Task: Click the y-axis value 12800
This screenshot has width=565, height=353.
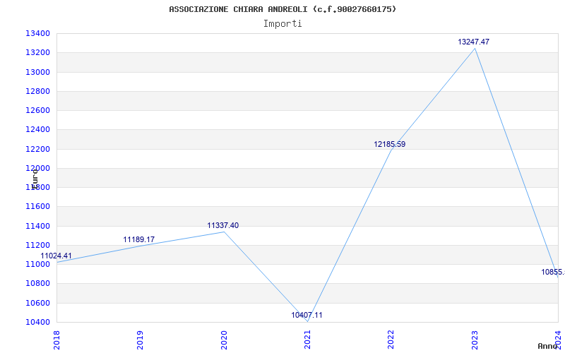Action: pyautogui.click(x=37, y=91)
